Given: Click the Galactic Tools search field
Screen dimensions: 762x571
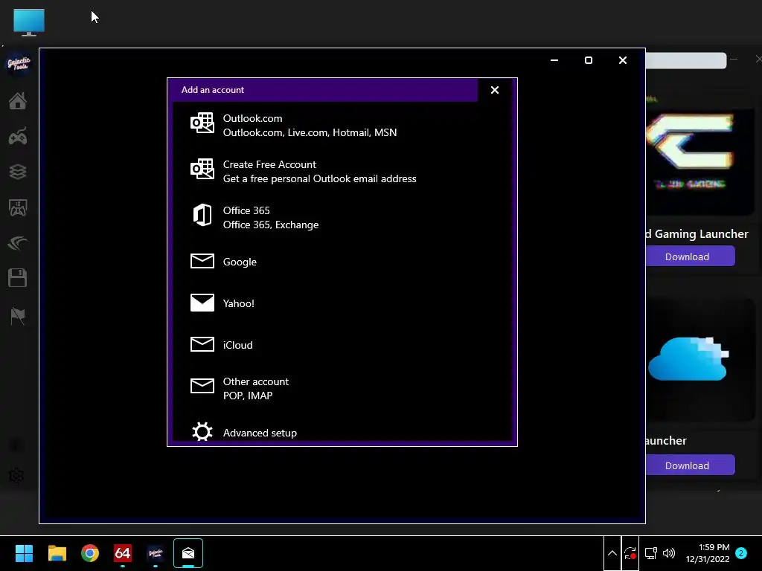Looking at the screenshot, I should coord(685,61).
